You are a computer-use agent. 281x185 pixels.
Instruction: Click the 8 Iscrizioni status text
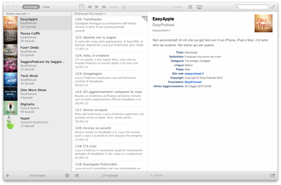(37, 175)
